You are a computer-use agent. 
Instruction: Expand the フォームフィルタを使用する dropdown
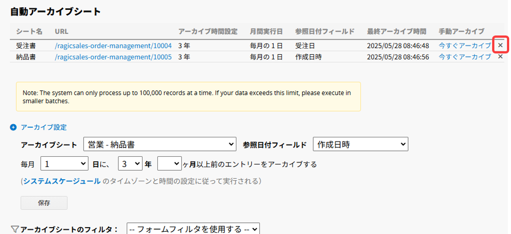coord(193,229)
